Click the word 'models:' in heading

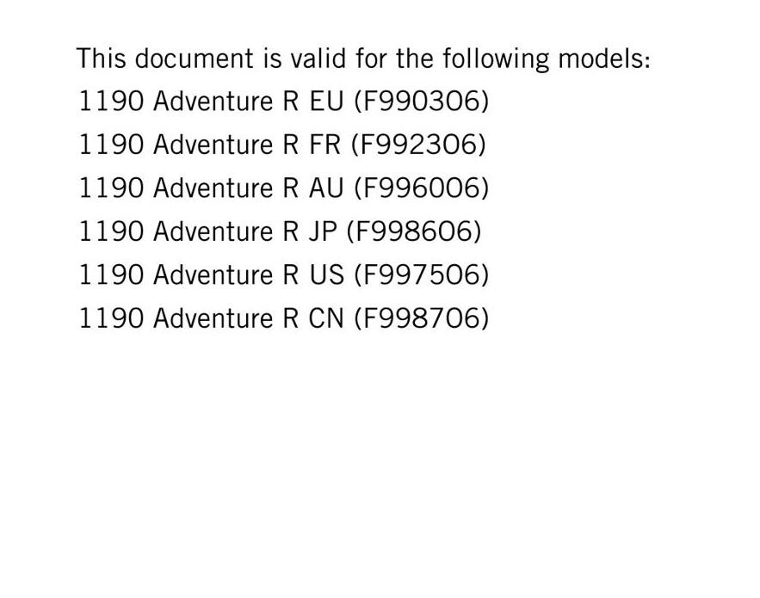(x=604, y=59)
